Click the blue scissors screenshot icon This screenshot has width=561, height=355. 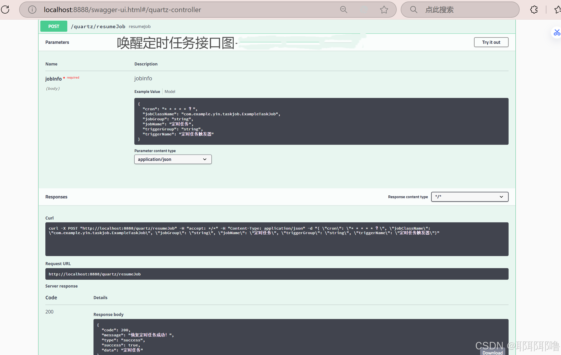[x=557, y=32]
